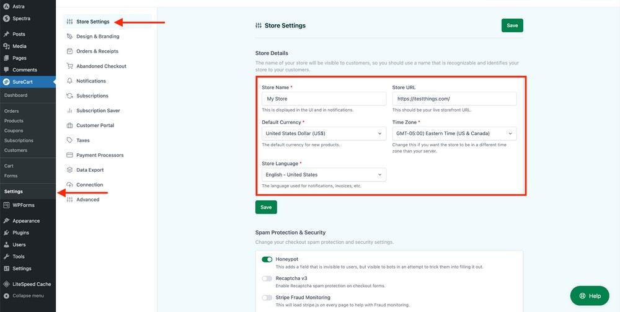This screenshot has height=312, width=620.
Task: Open Products under SureCart menu
Action: click(x=14, y=121)
